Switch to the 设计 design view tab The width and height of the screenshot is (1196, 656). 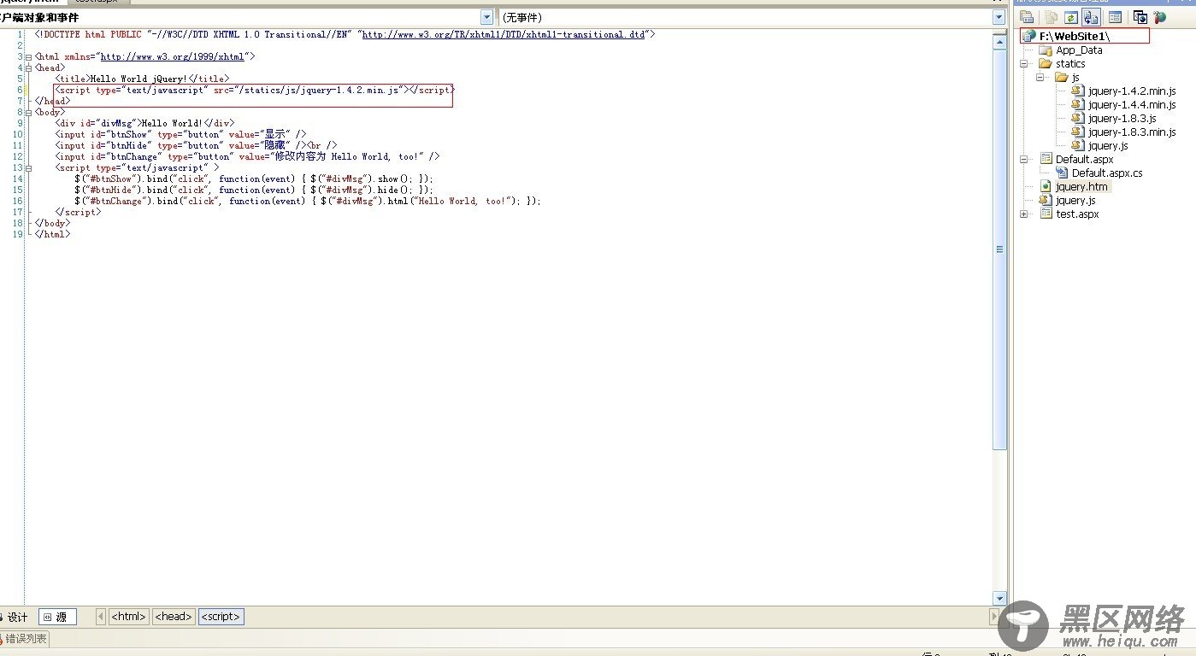(14, 617)
